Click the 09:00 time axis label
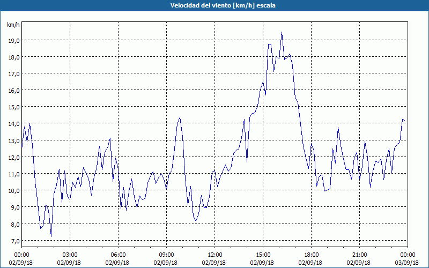 point(166,255)
